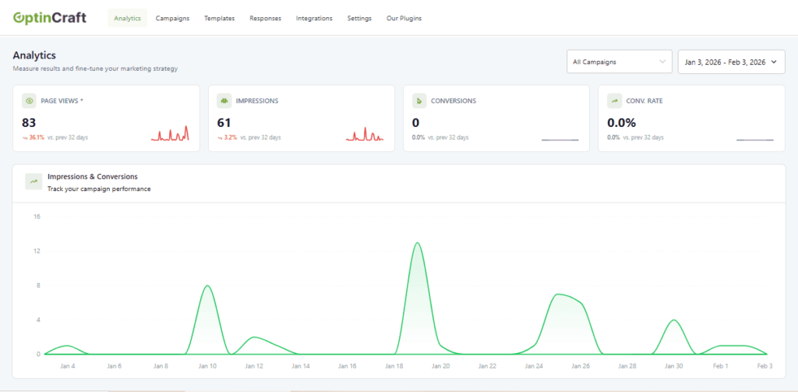Open the All Campaigns dropdown
This screenshot has width=798, height=392.
coord(619,62)
